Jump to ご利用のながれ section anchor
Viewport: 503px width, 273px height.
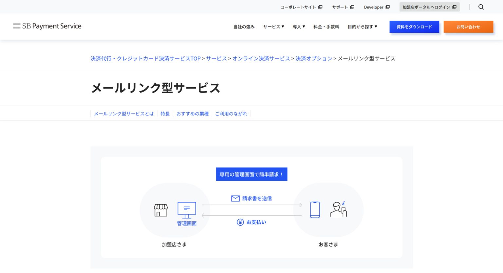coord(231,114)
